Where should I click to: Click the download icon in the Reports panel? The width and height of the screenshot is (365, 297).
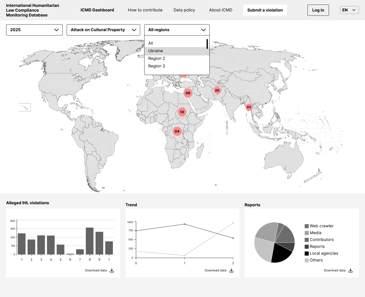(350, 270)
